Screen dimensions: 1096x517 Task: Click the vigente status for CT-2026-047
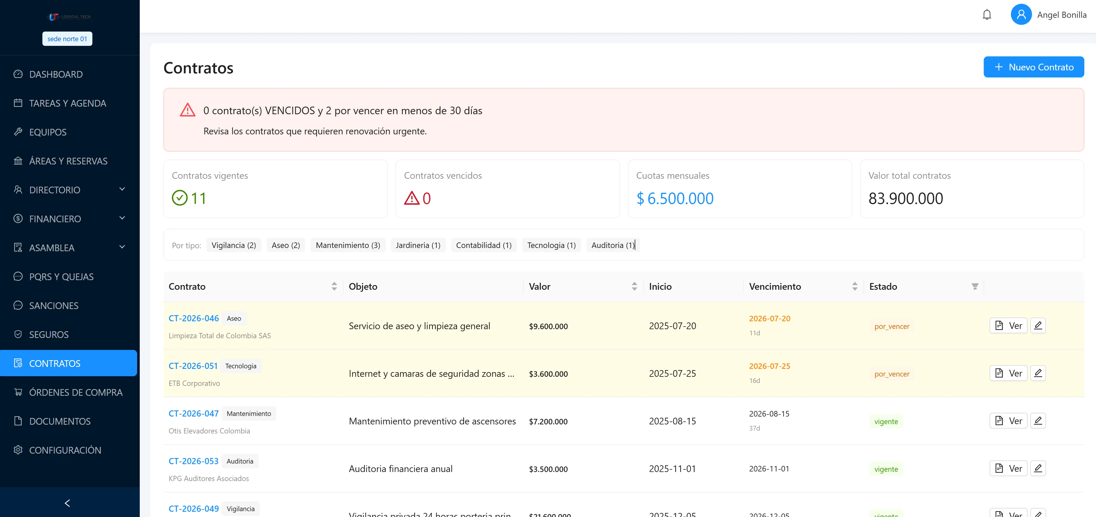(x=886, y=422)
